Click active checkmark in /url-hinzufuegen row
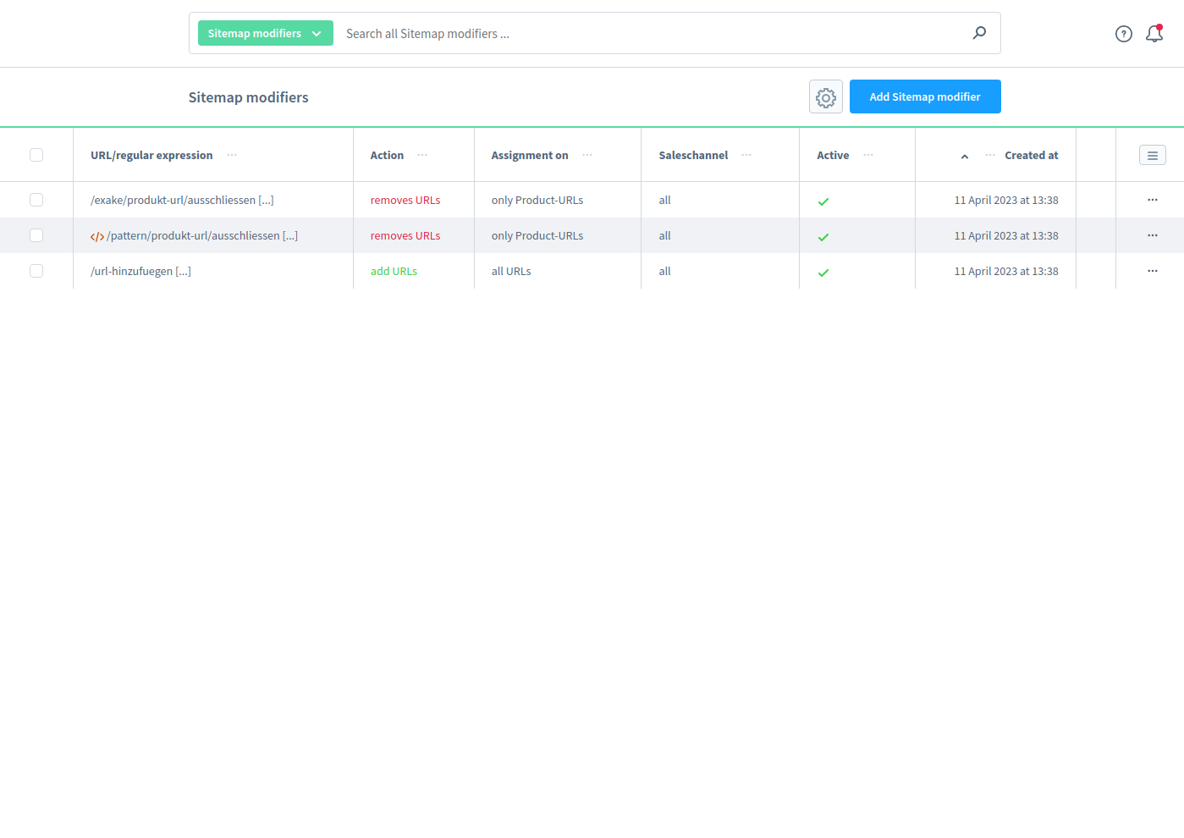Image resolution: width=1184 pixels, height=838 pixels. pyautogui.click(x=823, y=273)
